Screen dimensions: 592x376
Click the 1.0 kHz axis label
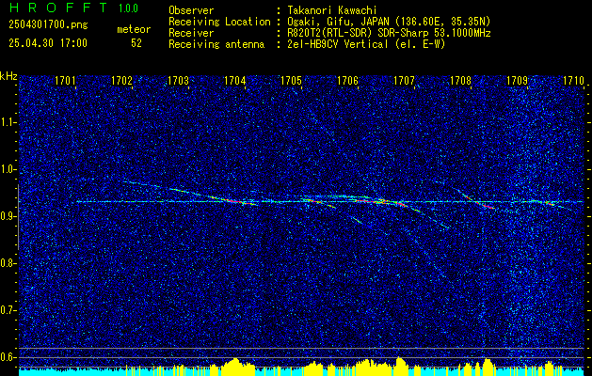point(8,169)
